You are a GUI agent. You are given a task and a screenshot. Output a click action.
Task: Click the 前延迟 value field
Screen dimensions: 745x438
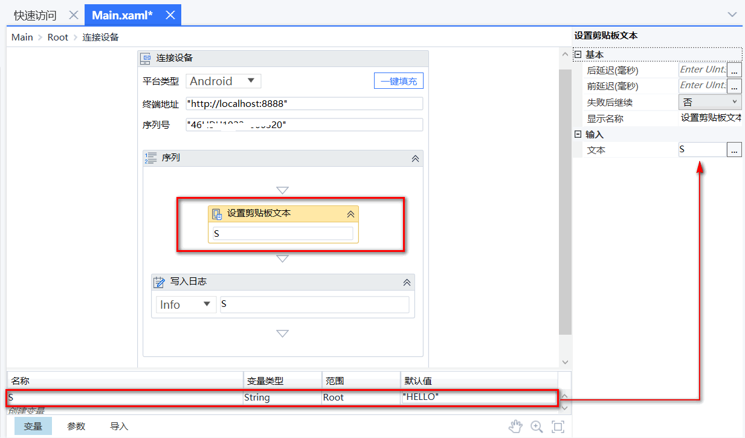pos(702,86)
